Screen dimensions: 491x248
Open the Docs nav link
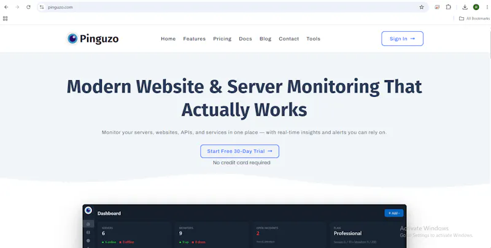click(245, 39)
